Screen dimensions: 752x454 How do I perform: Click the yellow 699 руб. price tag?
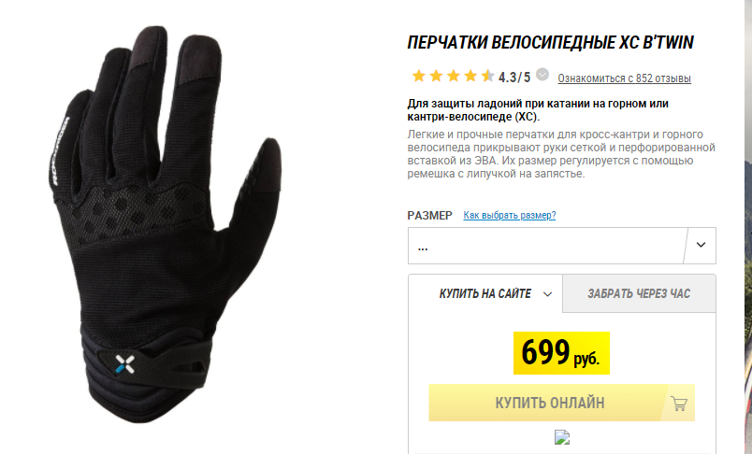pos(561,353)
